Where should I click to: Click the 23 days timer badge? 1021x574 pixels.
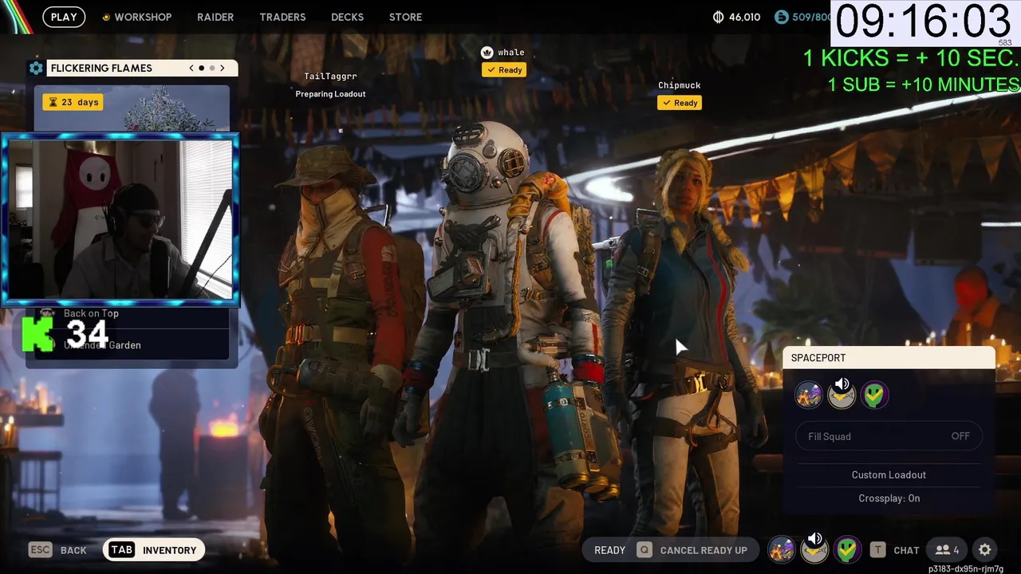click(x=73, y=102)
